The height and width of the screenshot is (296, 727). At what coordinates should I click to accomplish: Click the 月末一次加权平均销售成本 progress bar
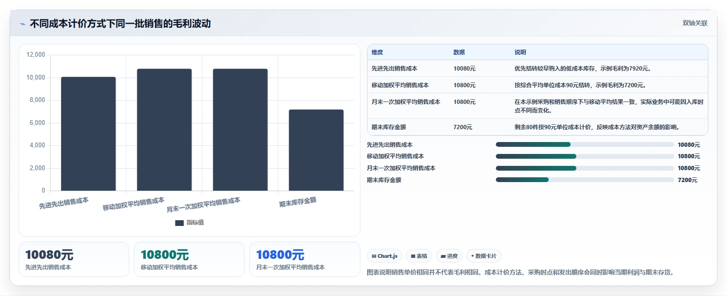[585, 168]
